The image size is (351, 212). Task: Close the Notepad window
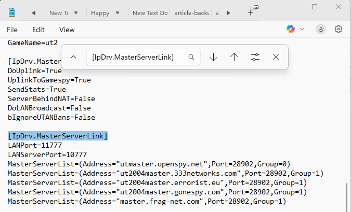pos(338,7)
